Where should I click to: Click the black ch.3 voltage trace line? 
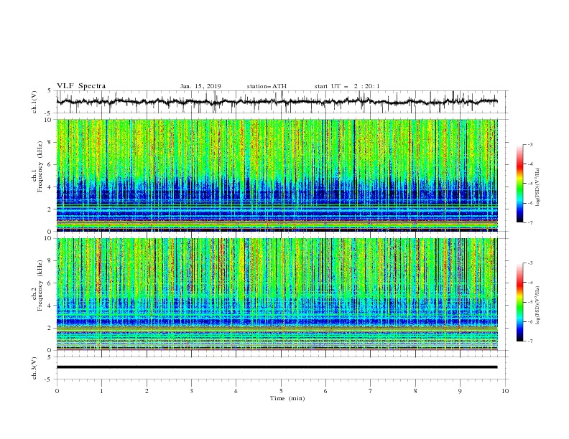277,367
